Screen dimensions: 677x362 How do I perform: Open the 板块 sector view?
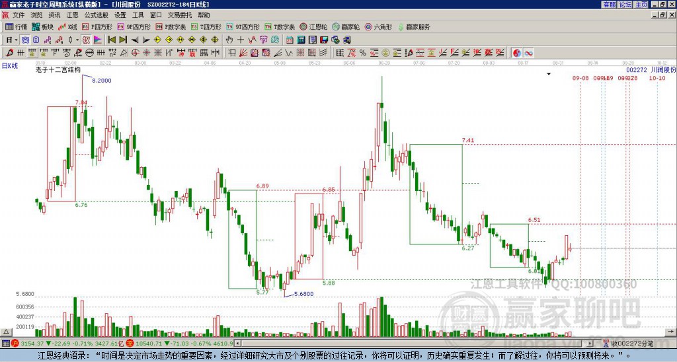pyautogui.click(x=43, y=26)
